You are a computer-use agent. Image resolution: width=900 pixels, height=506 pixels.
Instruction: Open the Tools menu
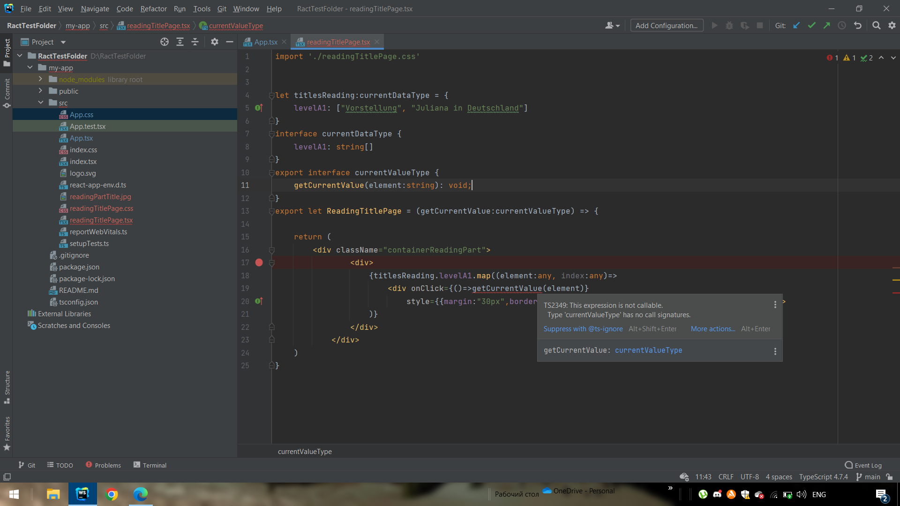[x=202, y=8]
